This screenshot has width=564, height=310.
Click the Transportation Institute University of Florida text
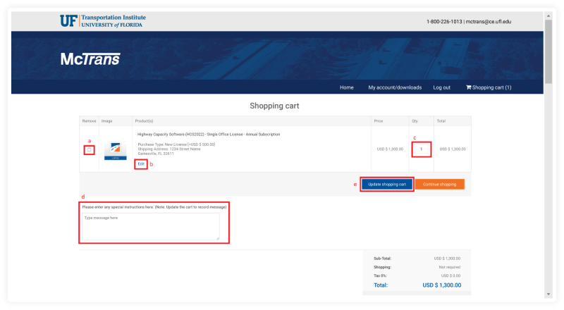pos(113,20)
